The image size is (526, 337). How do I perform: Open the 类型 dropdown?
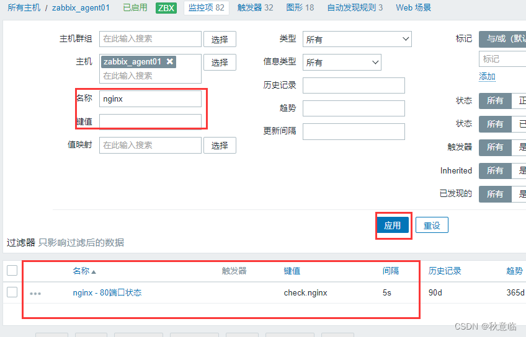click(x=357, y=39)
